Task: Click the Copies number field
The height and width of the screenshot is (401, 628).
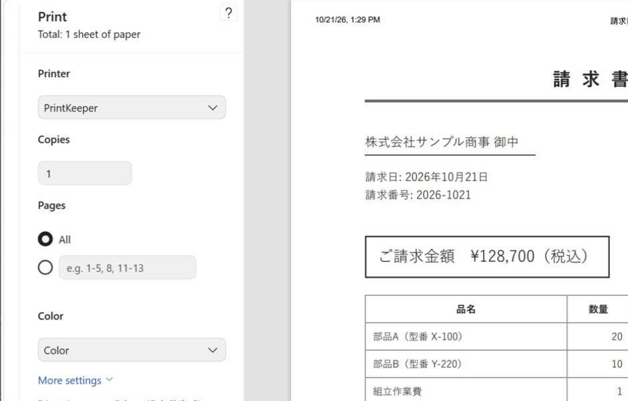Action: (85, 173)
